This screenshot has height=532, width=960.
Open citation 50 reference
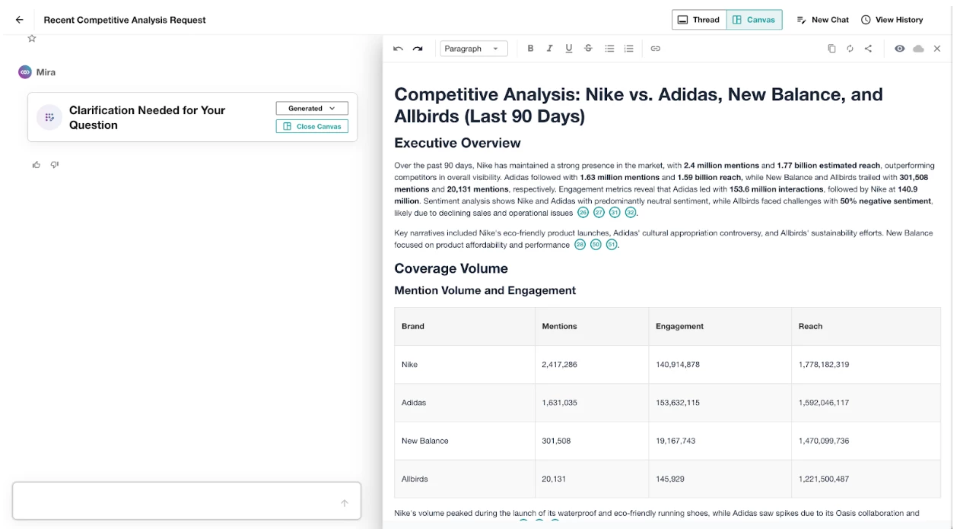(x=596, y=245)
